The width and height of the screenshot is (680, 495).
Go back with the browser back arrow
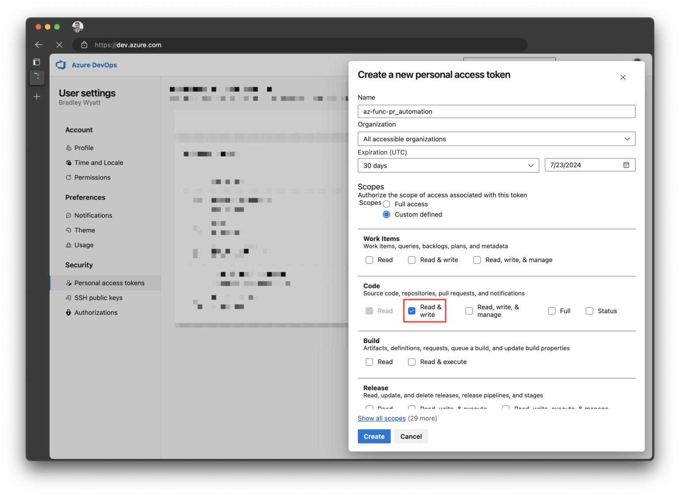[x=39, y=45]
